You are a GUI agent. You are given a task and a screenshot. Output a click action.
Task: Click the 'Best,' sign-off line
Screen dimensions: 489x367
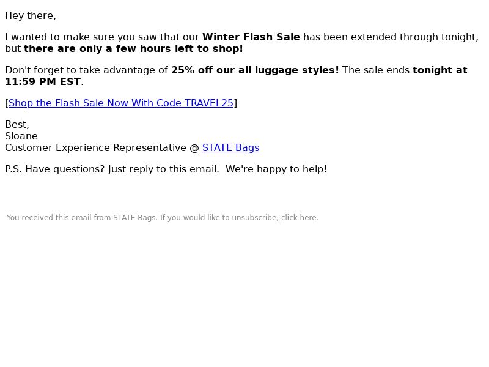17,125
